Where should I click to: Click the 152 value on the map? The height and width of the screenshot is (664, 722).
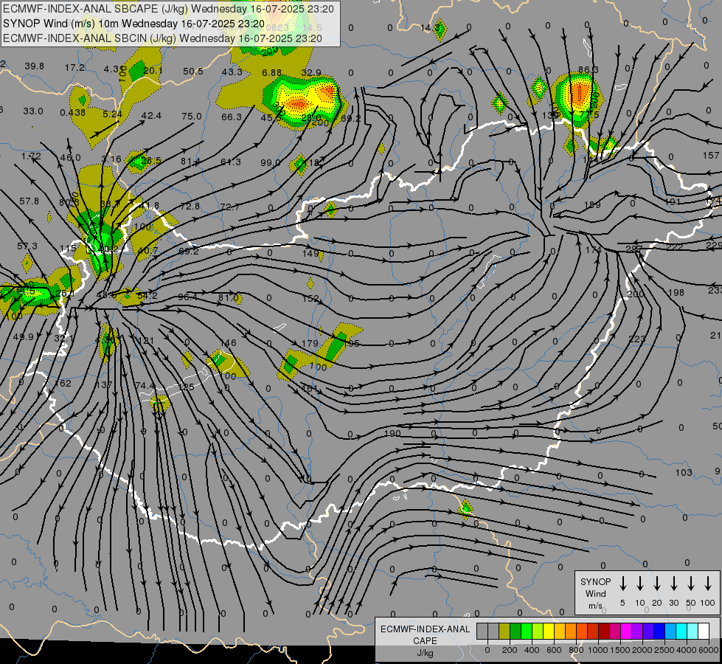click(x=310, y=298)
